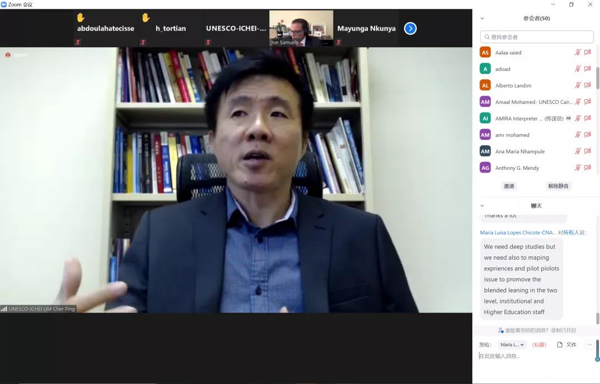Click the next participants arrow in gallery strip

coord(410,28)
